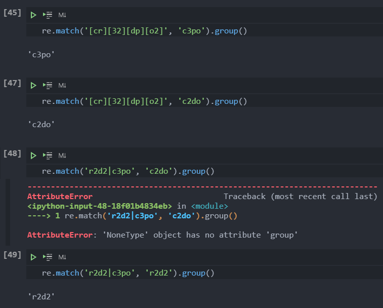This screenshot has width=383, height=308.
Task: Click traceback arrow line '----> 1 re.match'
Action: point(132,216)
